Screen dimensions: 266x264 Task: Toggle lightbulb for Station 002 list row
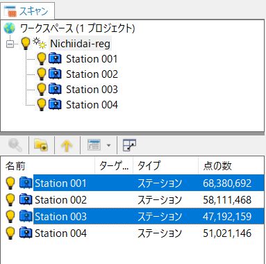pos(10,200)
